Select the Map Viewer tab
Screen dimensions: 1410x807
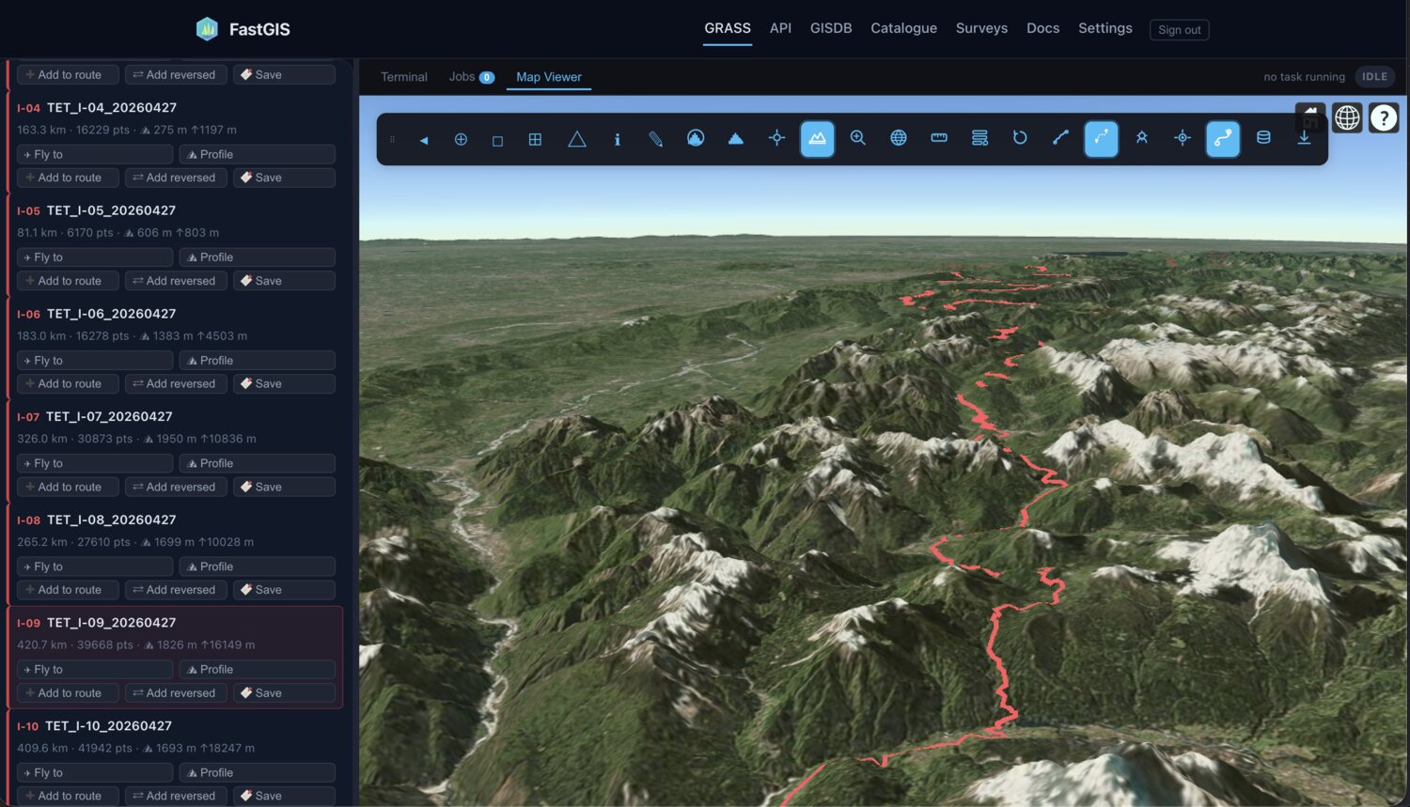click(549, 77)
